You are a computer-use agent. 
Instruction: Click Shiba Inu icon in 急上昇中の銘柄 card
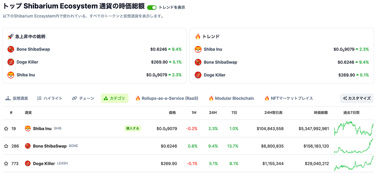point(11,75)
